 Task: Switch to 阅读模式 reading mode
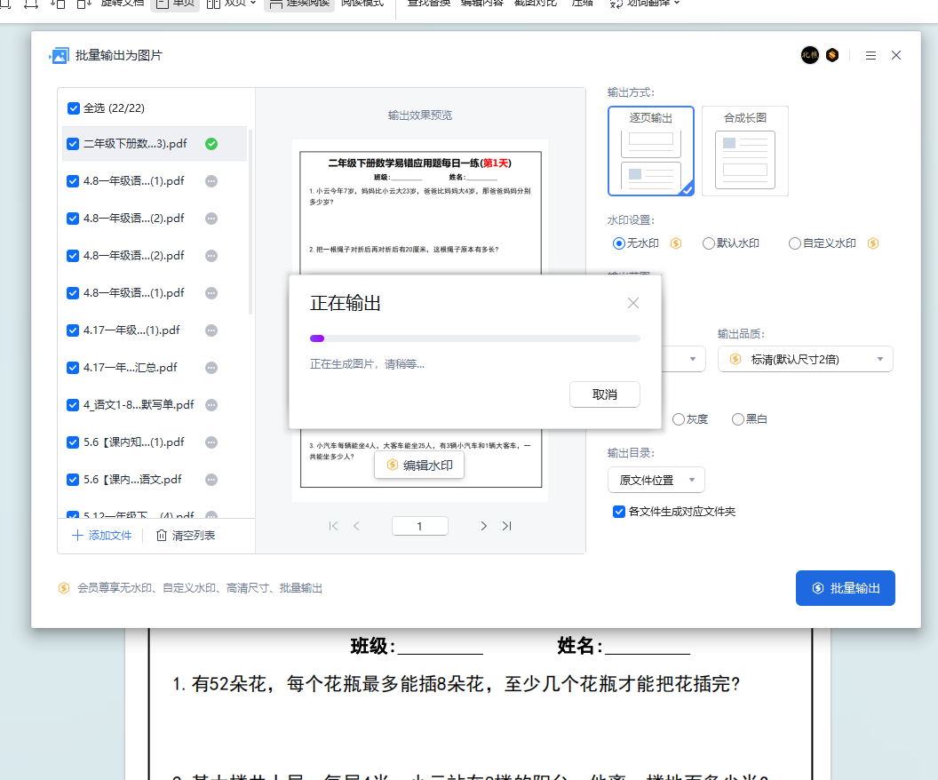click(364, 4)
